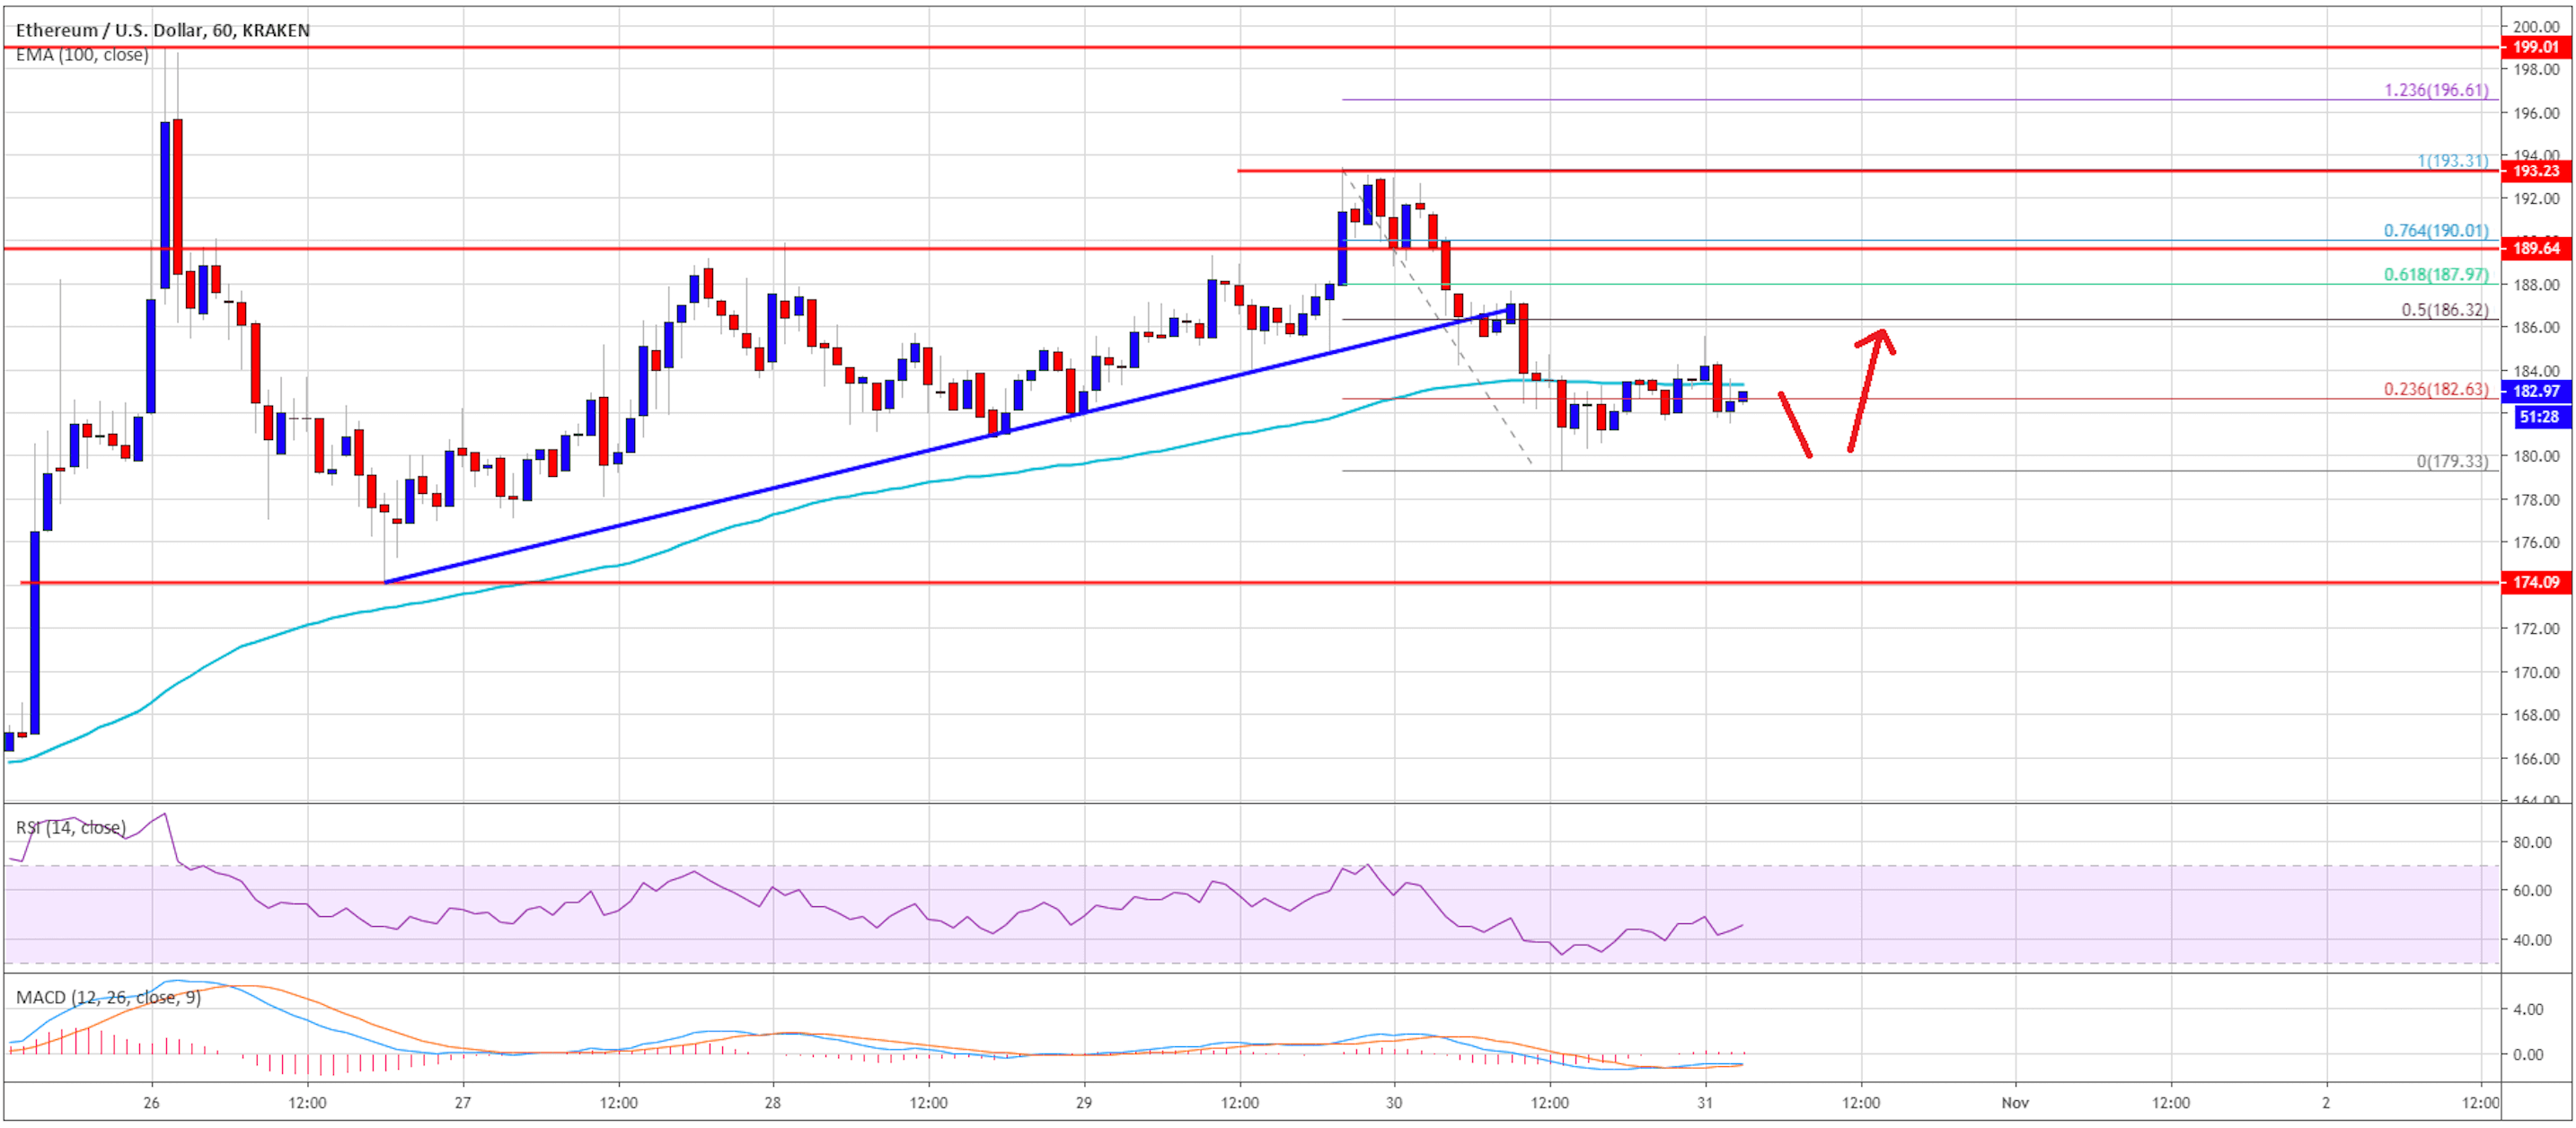Screen dimensions: 2576x1128
Task: Click the 28 date label on time axis
Action: coord(773,1103)
